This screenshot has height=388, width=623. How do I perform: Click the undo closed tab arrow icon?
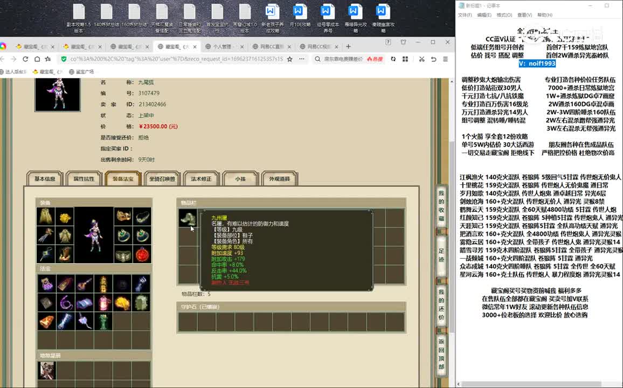pyautogui.click(x=433, y=59)
